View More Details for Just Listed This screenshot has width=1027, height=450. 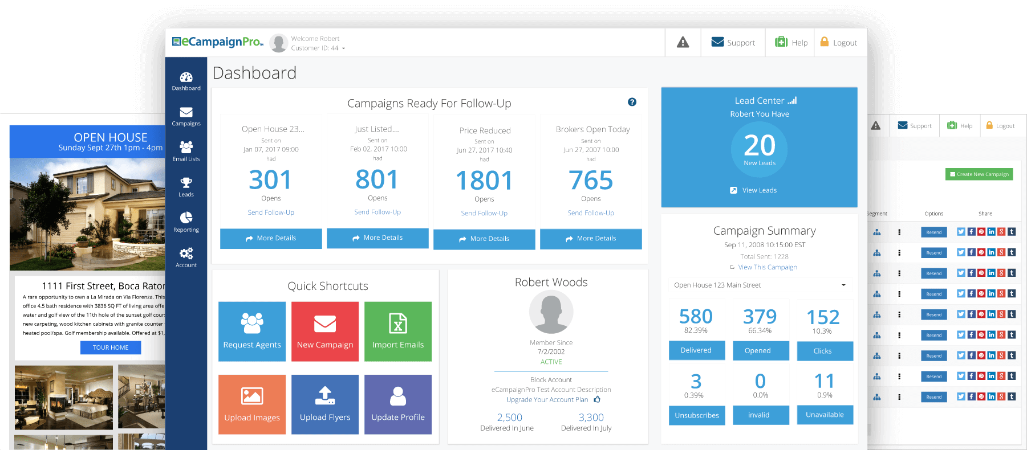(x=377, y=238)
